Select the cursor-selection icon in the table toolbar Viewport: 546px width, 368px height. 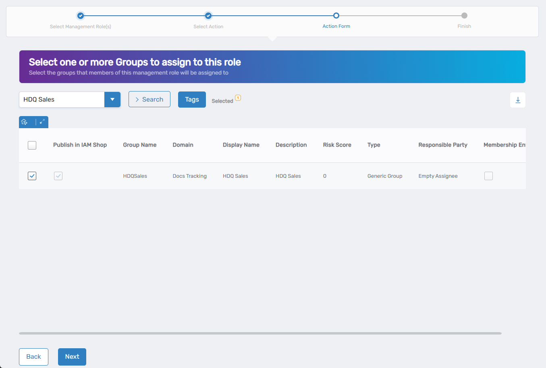25,122
